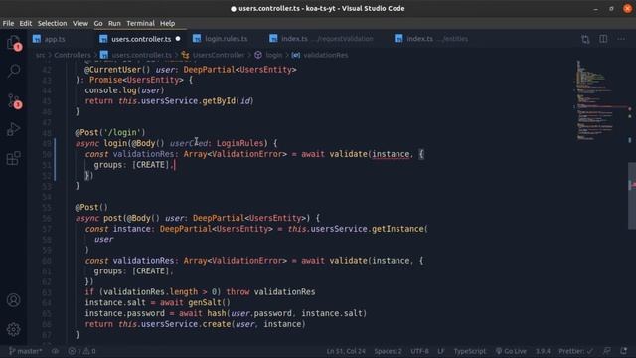The image size is (636, 358).
Task: Click the Controllers breadcrumb segment
Action: click(73, 55)
